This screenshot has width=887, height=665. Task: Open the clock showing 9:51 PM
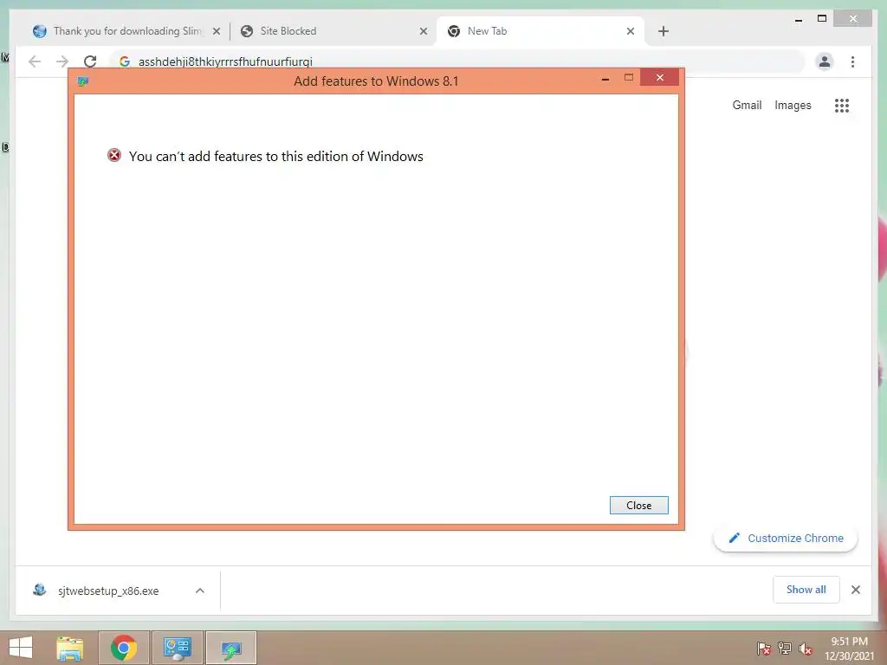pyautogui.click(x=849, y=649)
